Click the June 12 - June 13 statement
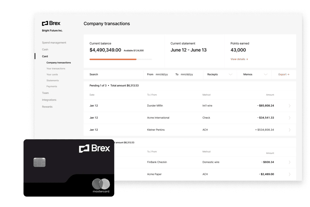310x207 pixels. [189, 50]
